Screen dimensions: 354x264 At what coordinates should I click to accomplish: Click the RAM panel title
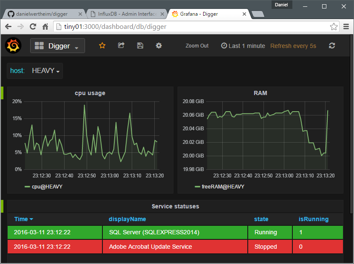pyautogui.click(x=261, y=93)
